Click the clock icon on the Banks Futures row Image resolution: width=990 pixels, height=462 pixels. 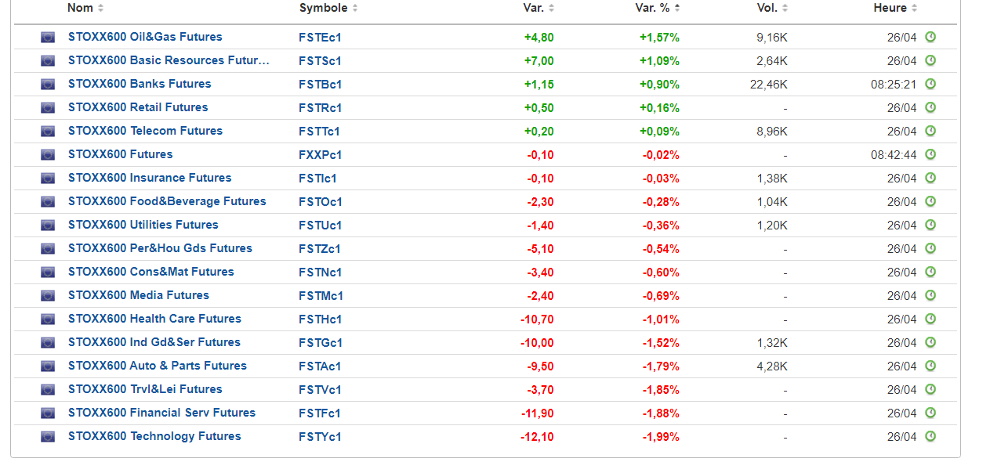930,84
